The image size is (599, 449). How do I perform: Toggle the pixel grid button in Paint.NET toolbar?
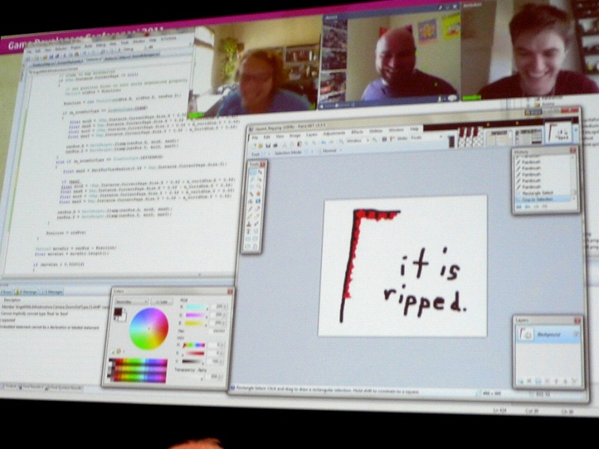pos(385,139)
